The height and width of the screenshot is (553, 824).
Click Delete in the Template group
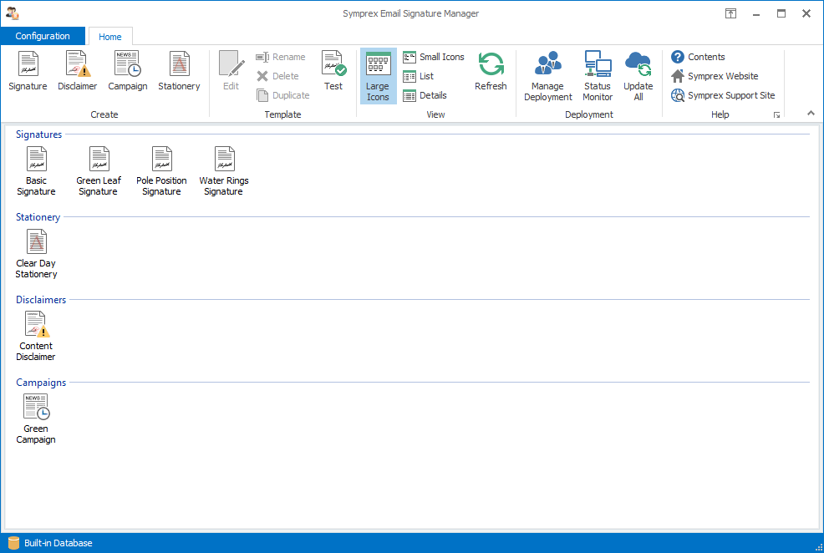pyautogui.click(x=278, y=76)
